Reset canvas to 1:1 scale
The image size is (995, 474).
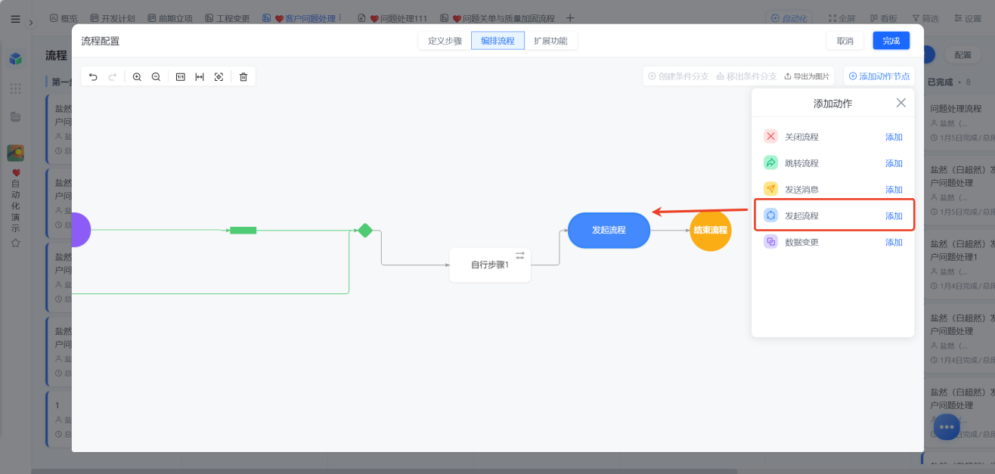(x=180, y=76)
